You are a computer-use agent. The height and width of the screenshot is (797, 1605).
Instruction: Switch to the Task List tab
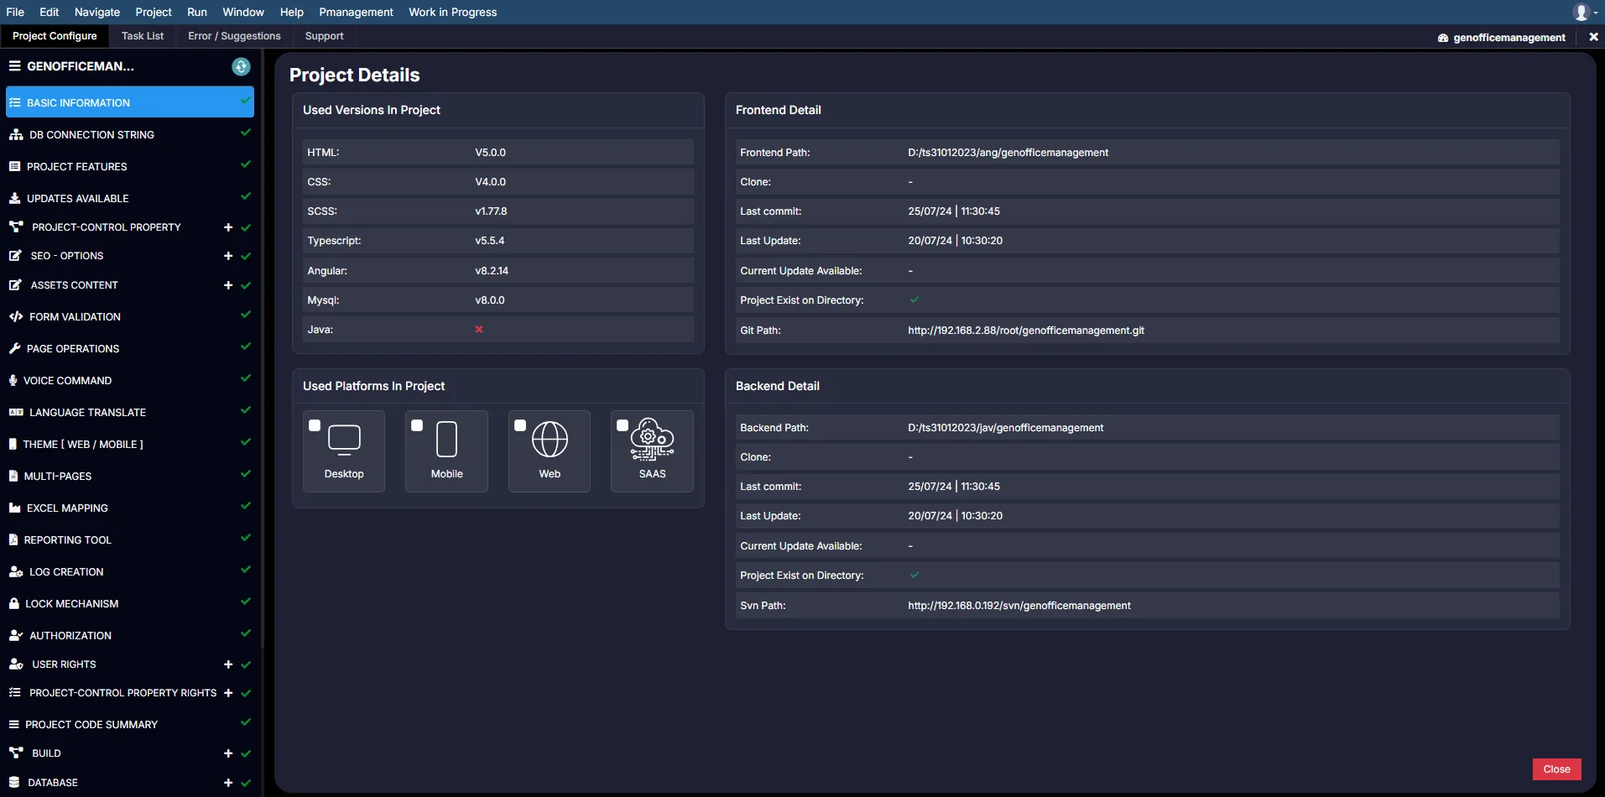pos(142,36)
